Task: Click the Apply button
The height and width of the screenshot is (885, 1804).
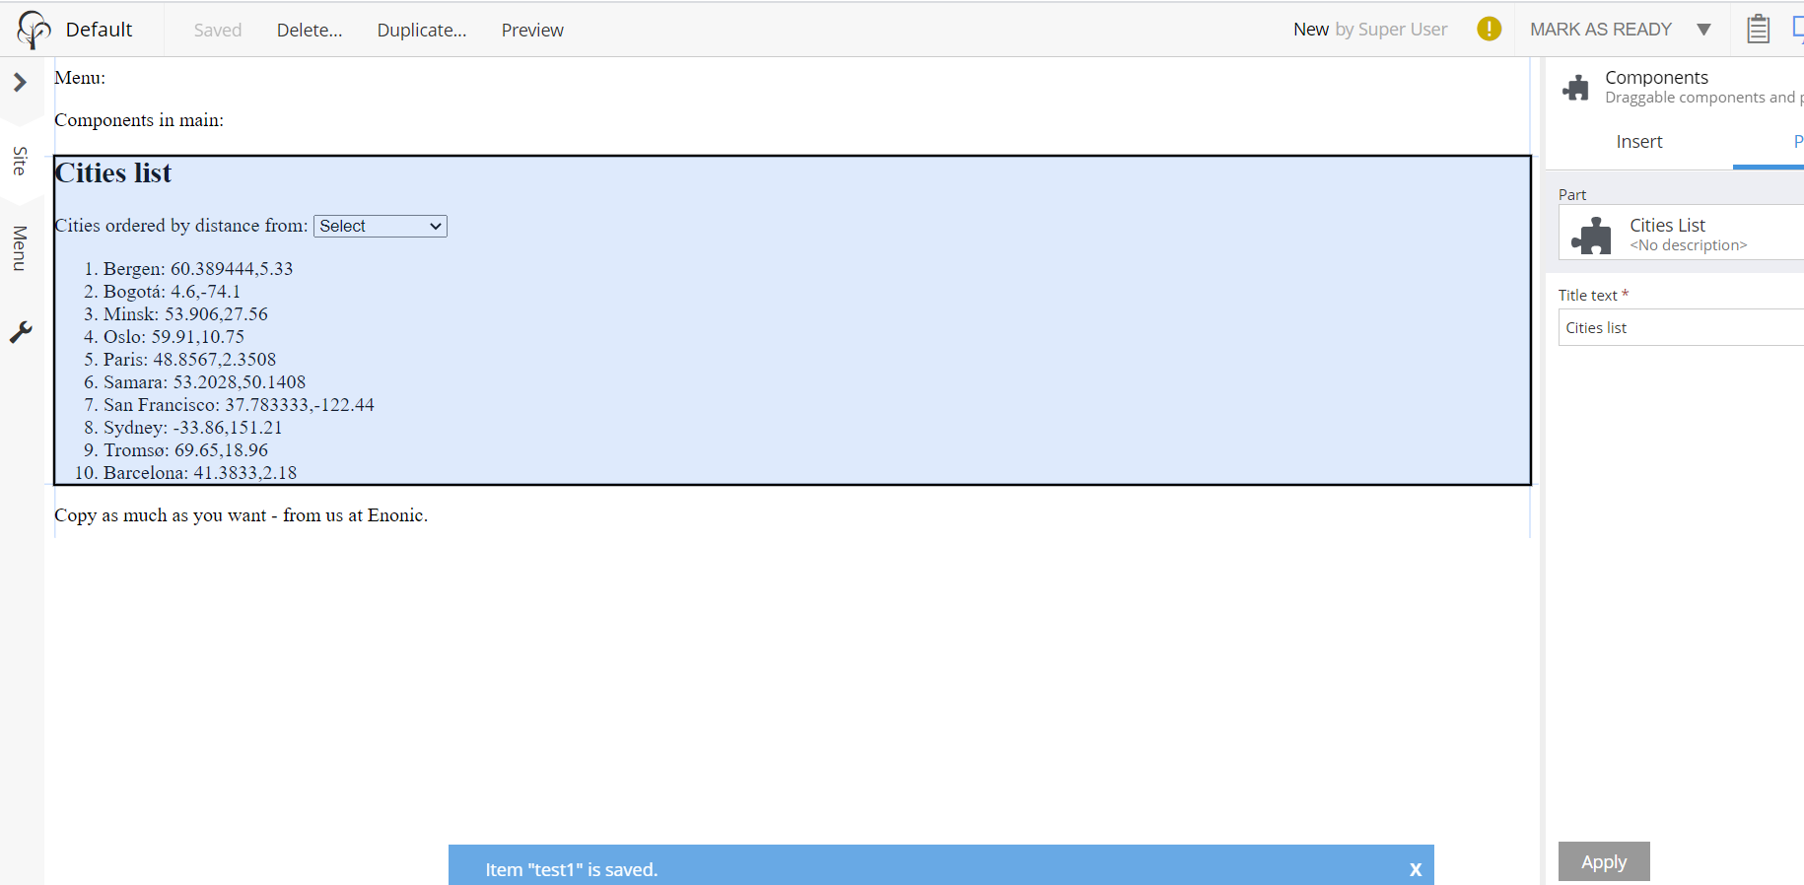Action: pos(1604,861)
